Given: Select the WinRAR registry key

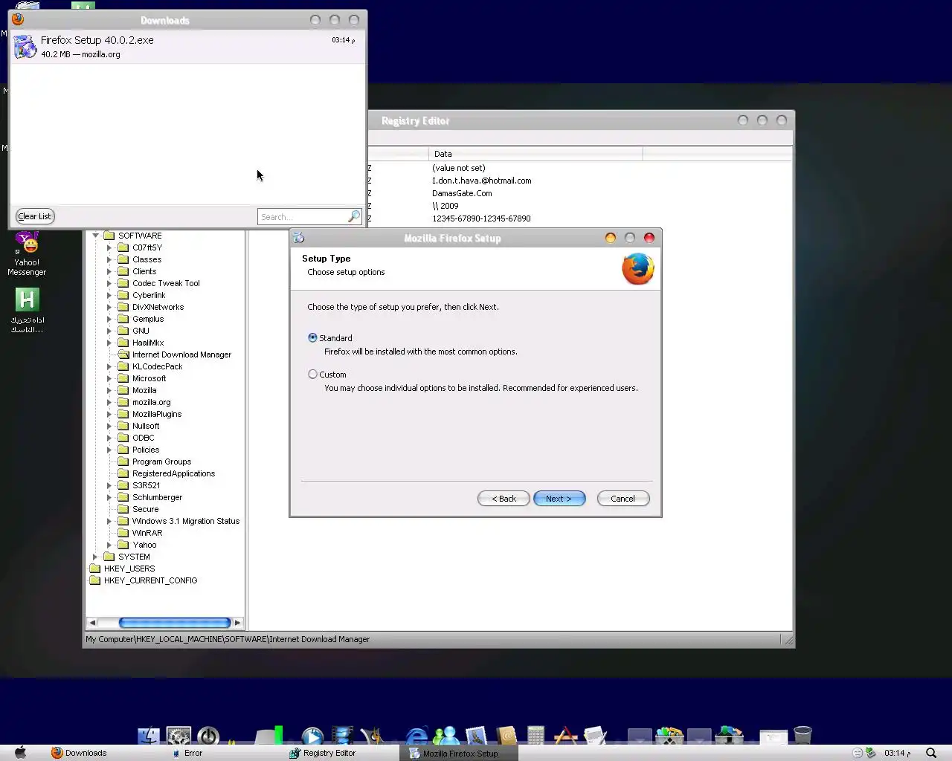Looking at the screenshot, I should 147,533.
